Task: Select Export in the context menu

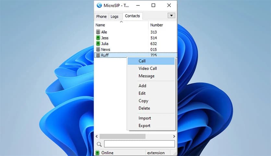Action: click(x=151, y=126)
